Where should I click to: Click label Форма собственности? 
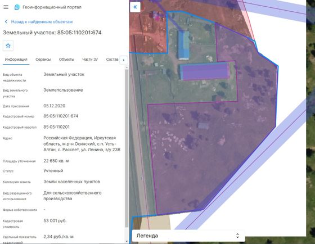tap(20, 210)
